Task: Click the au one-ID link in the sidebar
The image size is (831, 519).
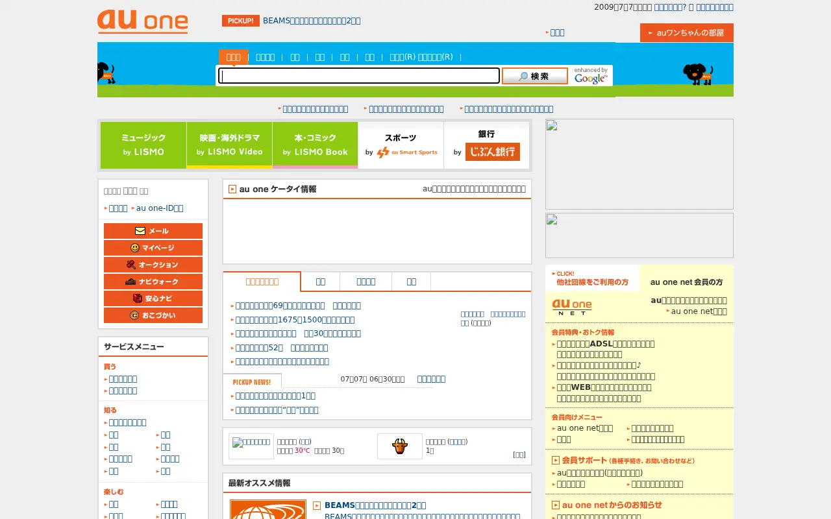Action: 160,208
